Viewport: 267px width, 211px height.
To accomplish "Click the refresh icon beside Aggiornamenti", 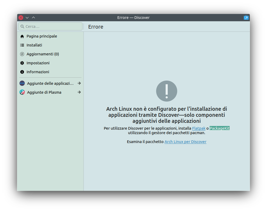I will coord(22,54).
